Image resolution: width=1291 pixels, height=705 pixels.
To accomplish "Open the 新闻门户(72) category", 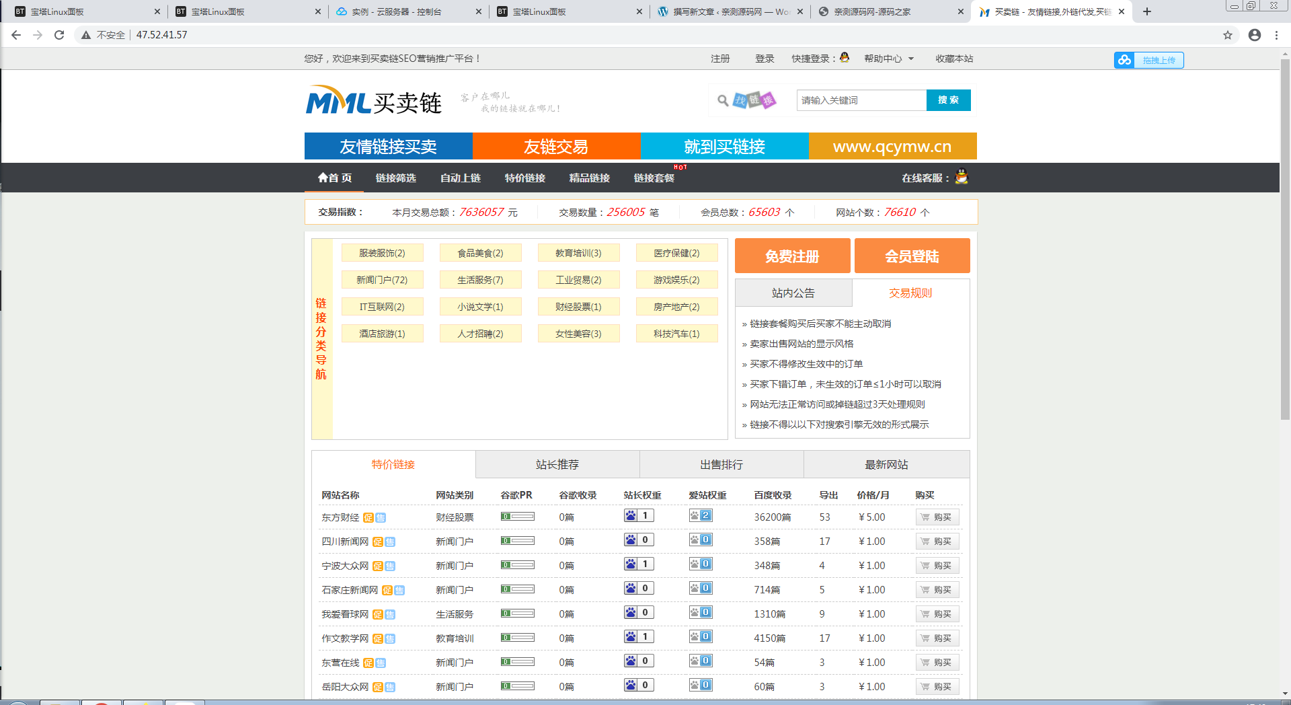I will coord(382,280).
